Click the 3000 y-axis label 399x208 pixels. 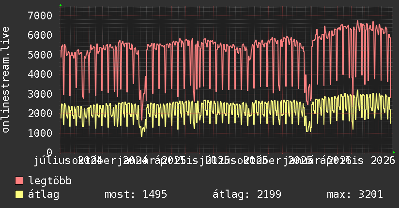point(40,94)
